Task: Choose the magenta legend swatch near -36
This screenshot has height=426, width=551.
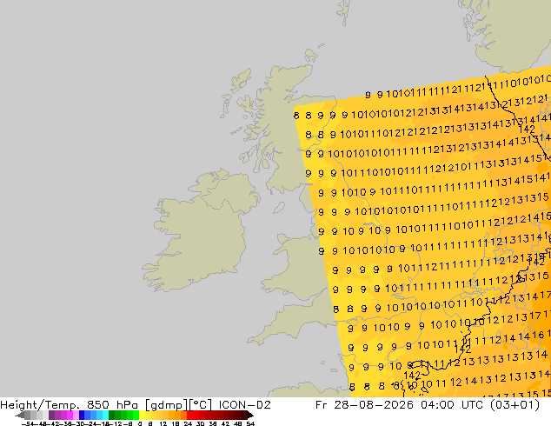Action: (x=70, y=415)
